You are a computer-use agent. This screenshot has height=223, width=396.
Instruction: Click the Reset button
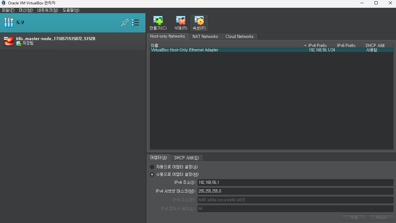click(x=381, y=218)
